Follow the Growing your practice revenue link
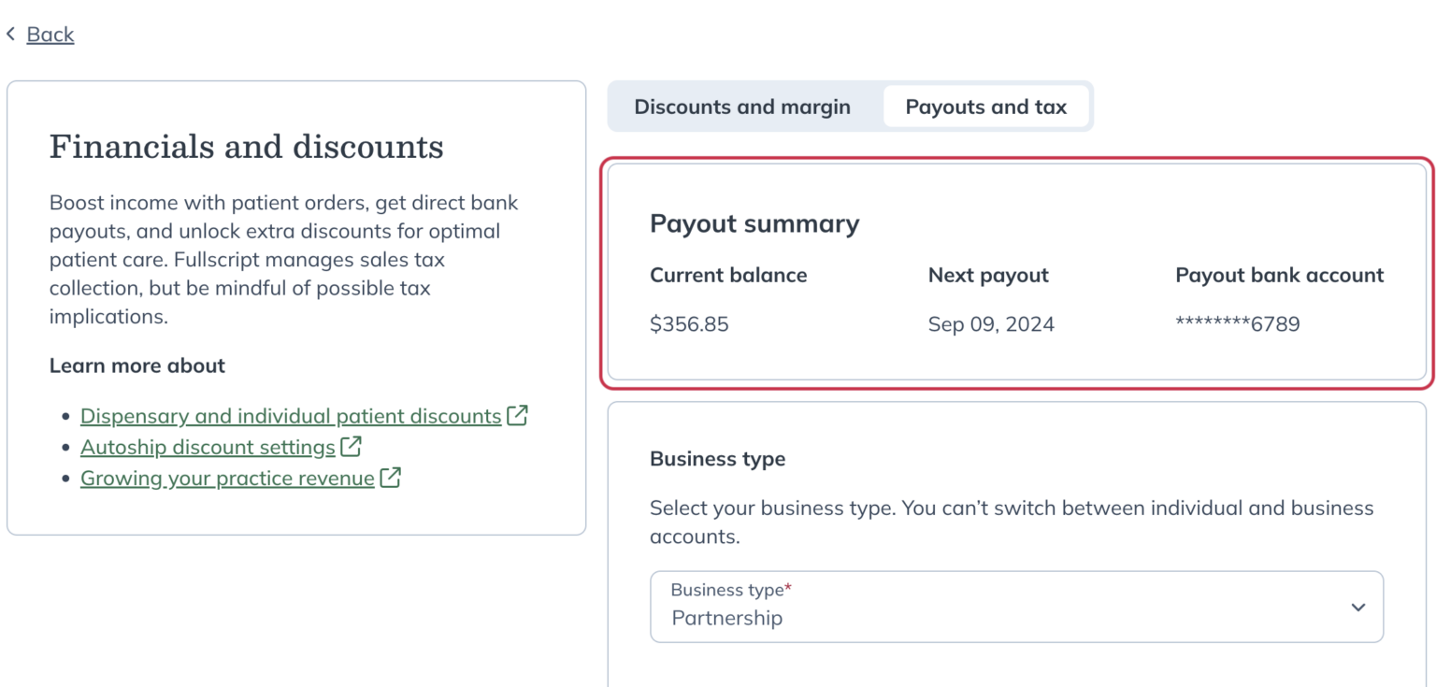 coord(225,478)
